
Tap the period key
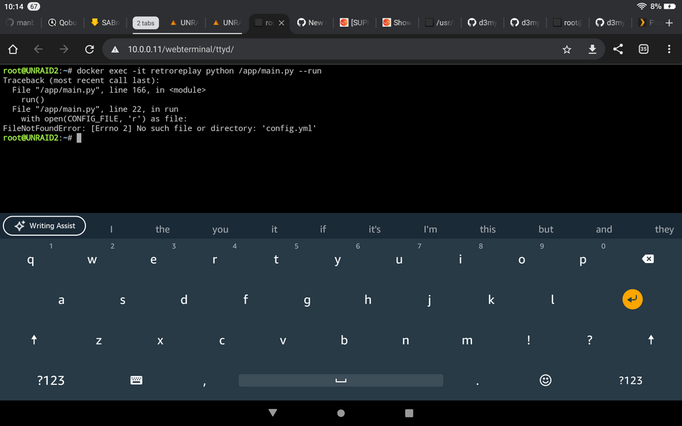click(x=477, y=382)
